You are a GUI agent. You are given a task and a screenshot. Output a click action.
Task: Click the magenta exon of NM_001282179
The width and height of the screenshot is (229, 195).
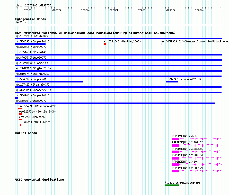(175, 171)
